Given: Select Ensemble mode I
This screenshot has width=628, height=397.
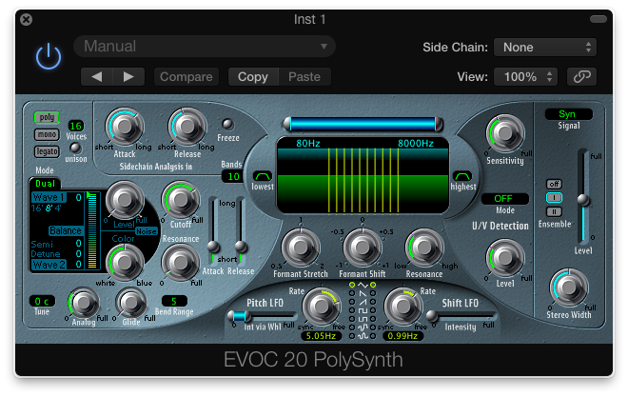Looking at the screenshot, I should (555, 197).
